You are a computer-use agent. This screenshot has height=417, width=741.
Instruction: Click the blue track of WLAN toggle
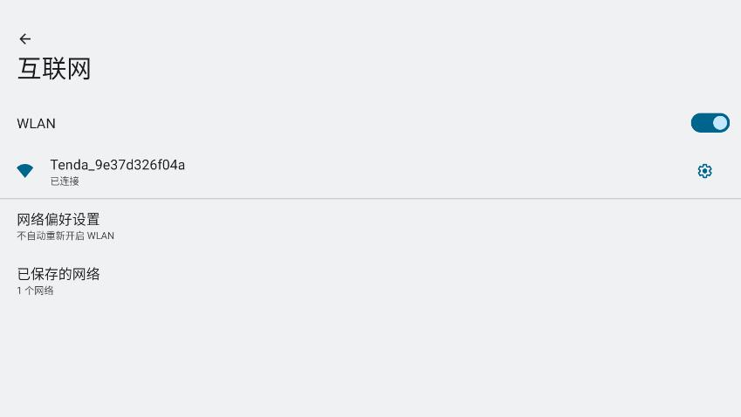coord(700,123)
